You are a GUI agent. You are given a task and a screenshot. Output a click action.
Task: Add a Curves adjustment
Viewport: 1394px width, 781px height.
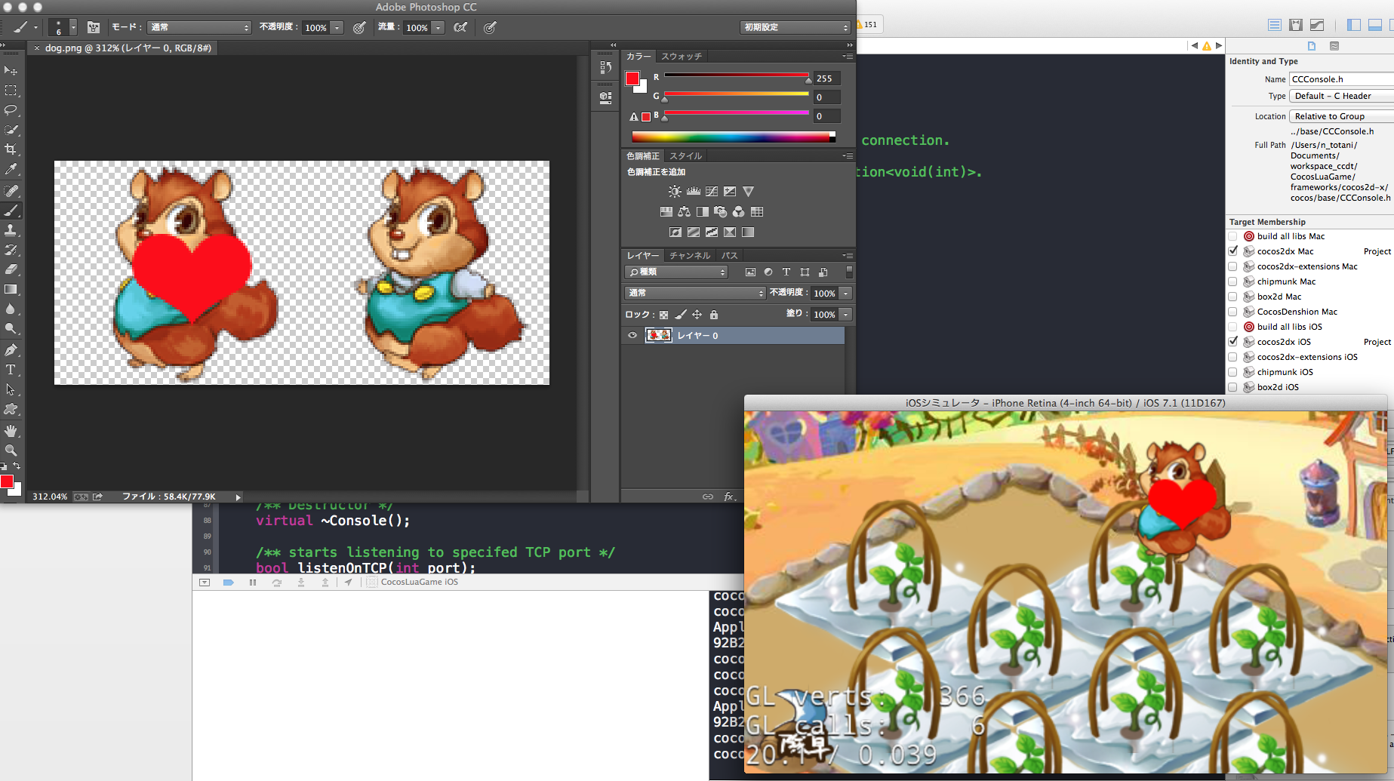(712, 192)
